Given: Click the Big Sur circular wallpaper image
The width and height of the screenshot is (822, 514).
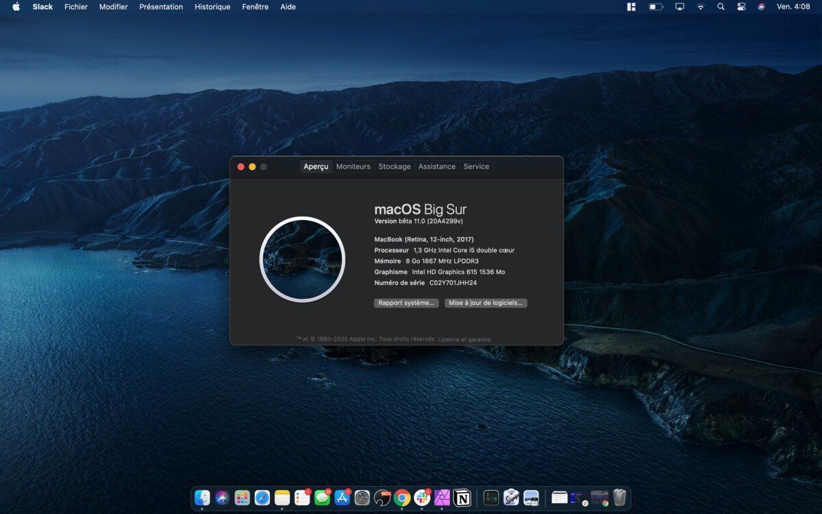Looking at the screenshot, I should click(x=302, y=260).
